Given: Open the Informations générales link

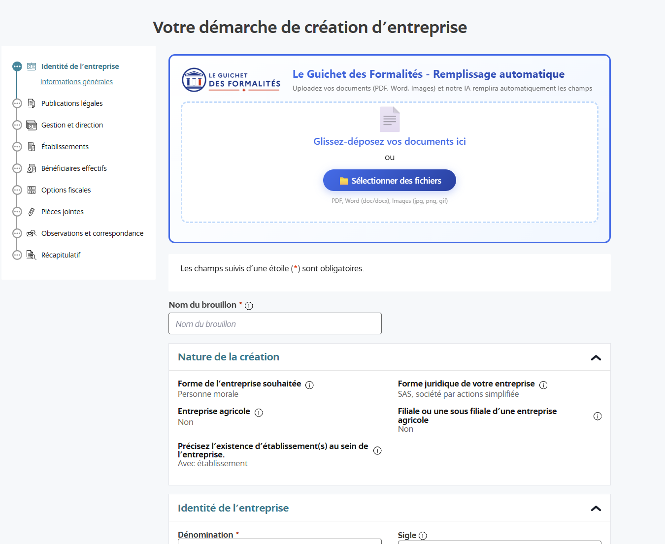Looking at the screenshot, I should pyautogui.click(x=76, y=82).
